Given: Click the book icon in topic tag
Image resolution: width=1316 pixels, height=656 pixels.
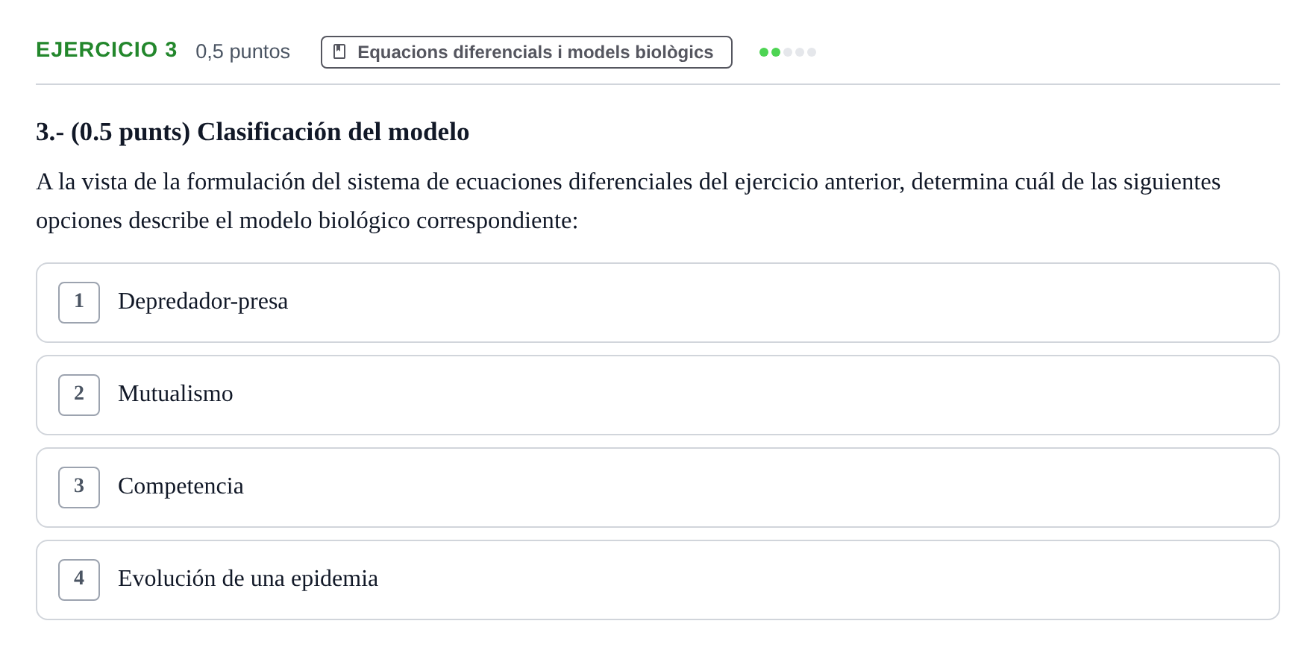Looking at the screenshot, I should pyautogui.click(x=339, y=51).
